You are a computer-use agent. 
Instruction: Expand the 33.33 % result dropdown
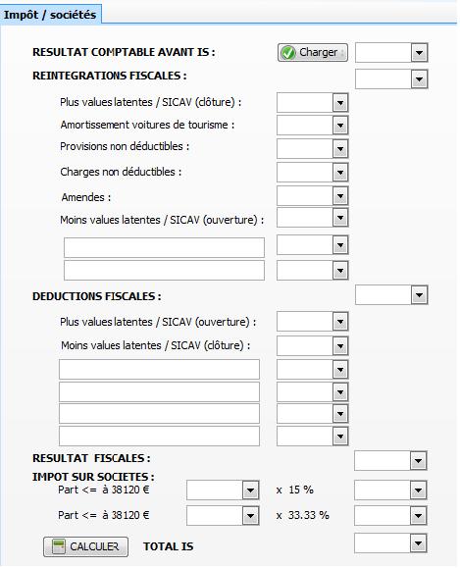[x=419, y=515]
